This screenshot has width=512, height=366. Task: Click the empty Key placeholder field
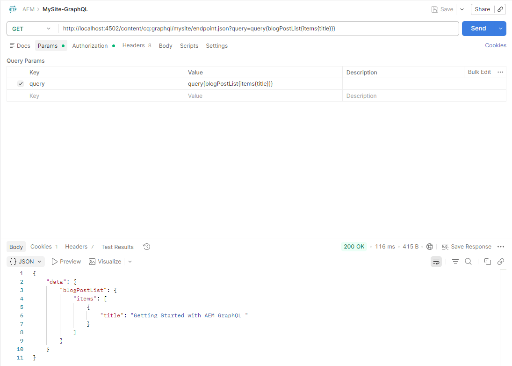click(106, 96)
